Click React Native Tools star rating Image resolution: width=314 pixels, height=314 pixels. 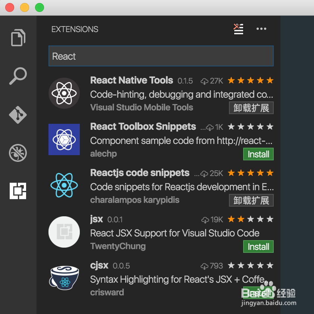(251, 81)
